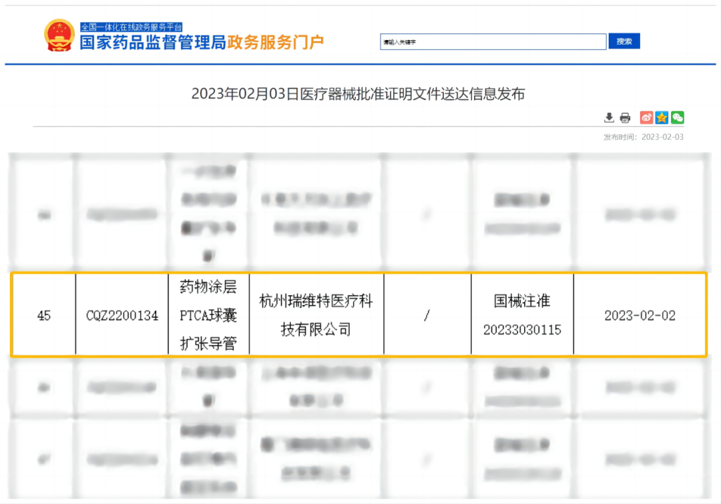
Task: Share the page via the Weibo icon
Action: click(x=646, y=117)
